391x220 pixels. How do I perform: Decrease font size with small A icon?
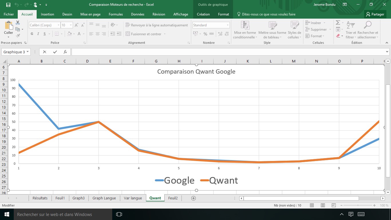tap(82, 25)
